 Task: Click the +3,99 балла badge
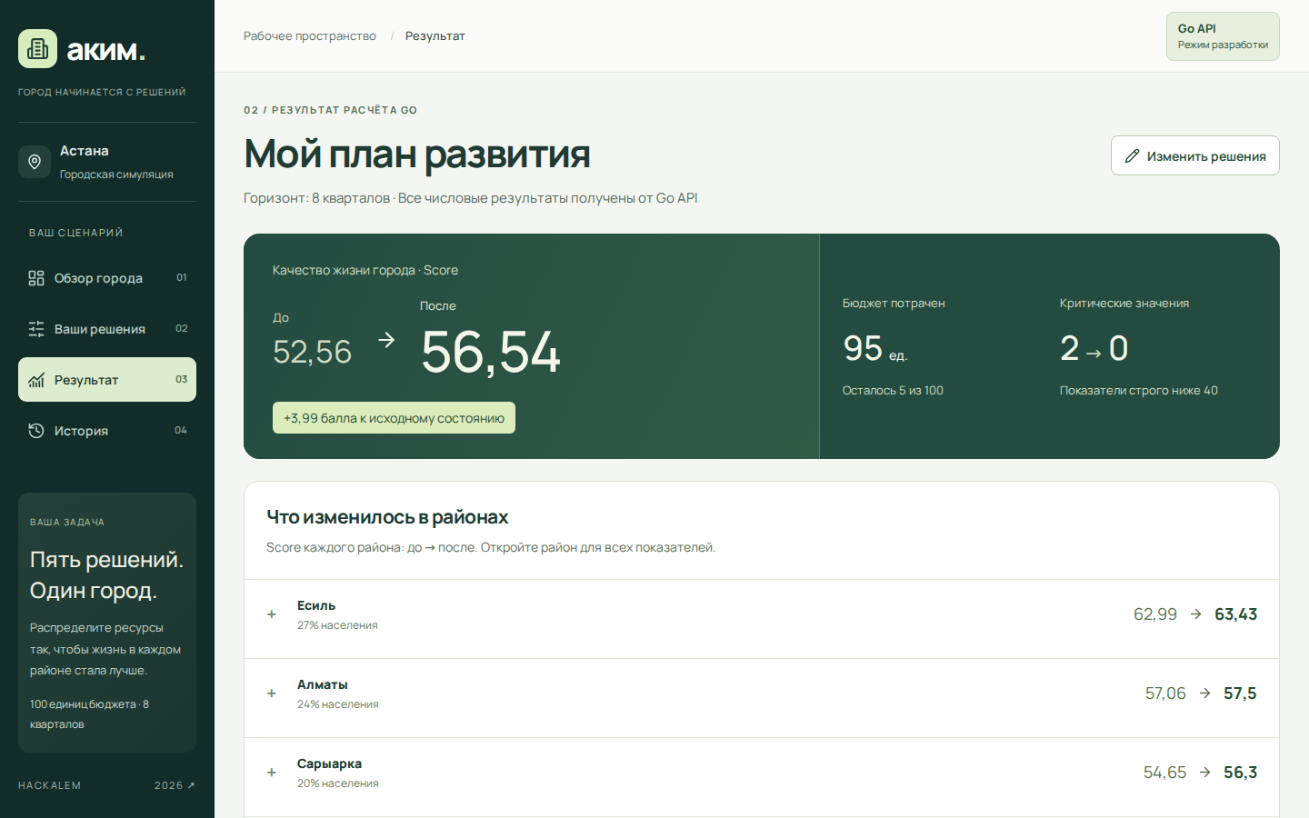pyautogui.click(x=394, y=418)
